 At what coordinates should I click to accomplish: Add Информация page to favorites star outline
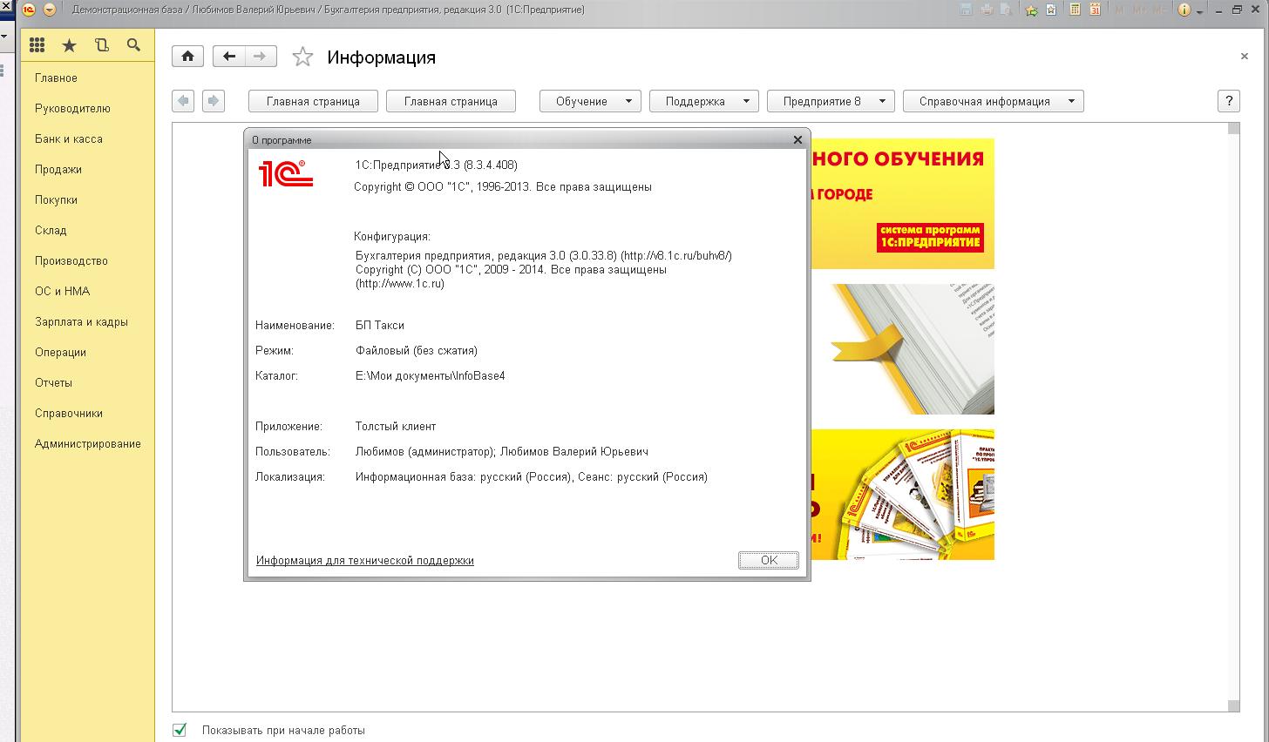(302, 57)
